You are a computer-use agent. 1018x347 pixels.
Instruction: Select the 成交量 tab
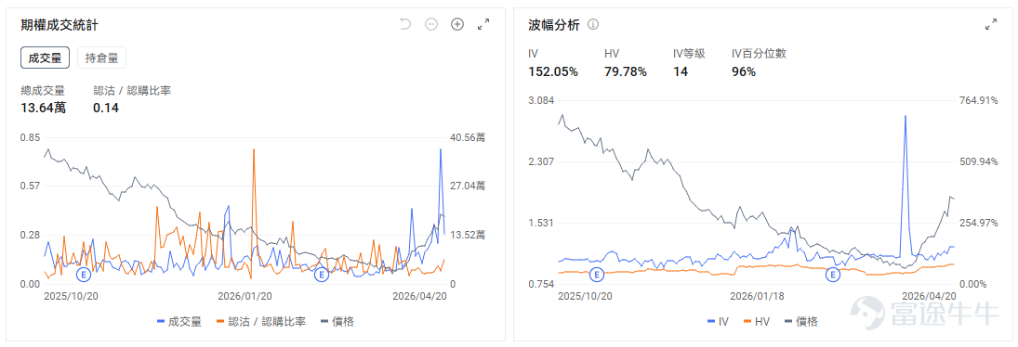click(45, 58)
